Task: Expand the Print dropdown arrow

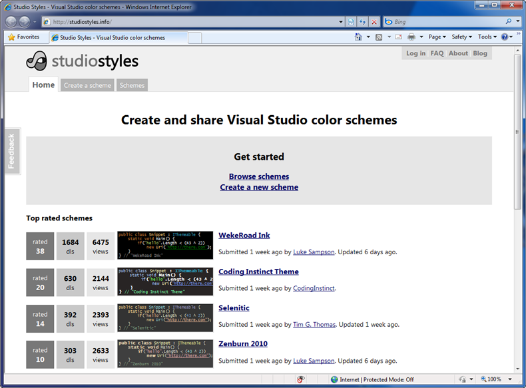Action: pyautogui.click(x=421, y=37)
